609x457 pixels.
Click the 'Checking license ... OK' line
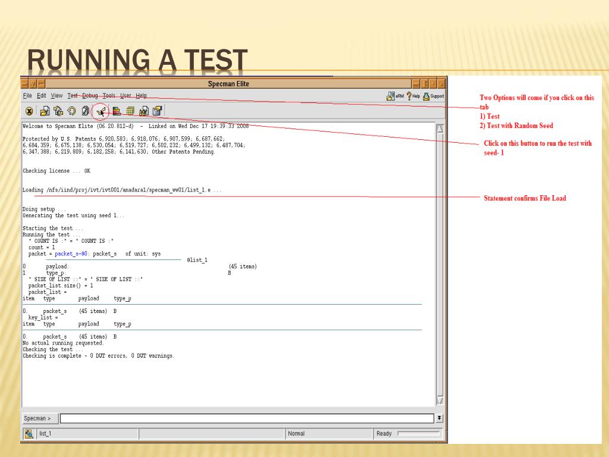[56, 171]
